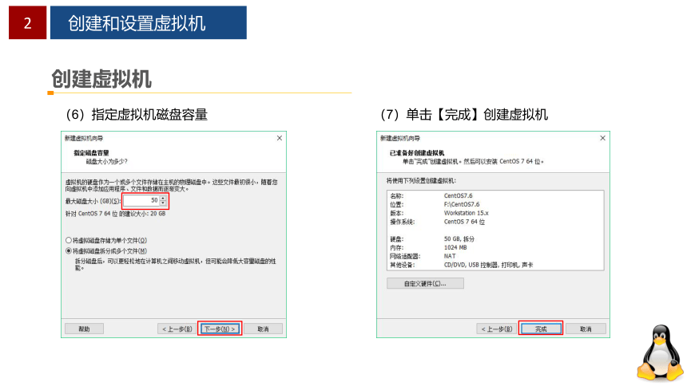This screenshot has height=386, width=687.
Task: Click summary value '1024 MB'
Action: coord(455,247)
